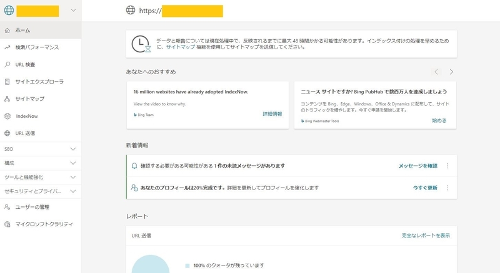Click the サイトマップ link in the notice
The height and width of the screenshot is (273, 500).
pyautogui.click(x=180, y=47)
